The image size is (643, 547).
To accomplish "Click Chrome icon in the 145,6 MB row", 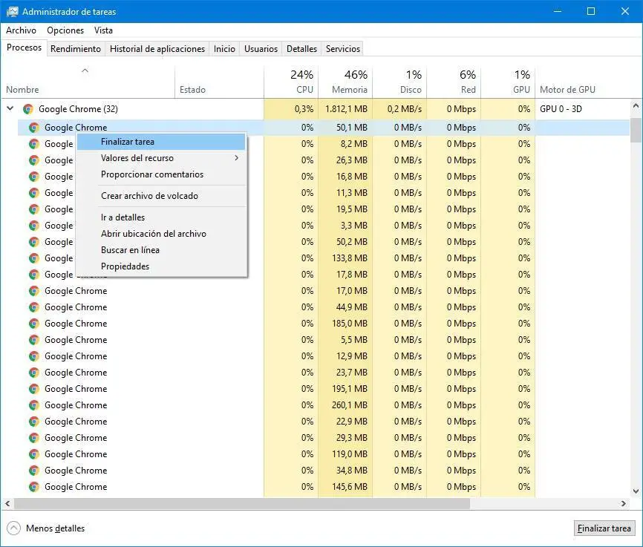I will point(34,487).
